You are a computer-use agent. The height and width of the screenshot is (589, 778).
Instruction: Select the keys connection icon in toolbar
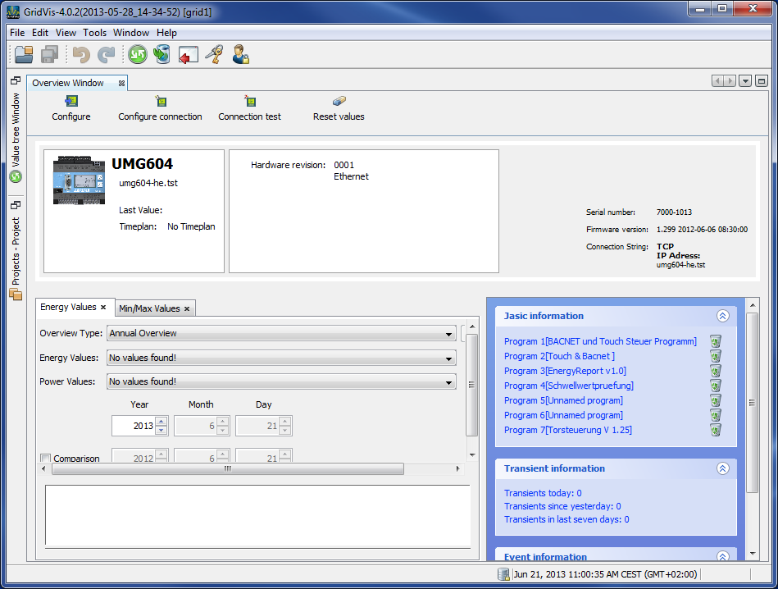click(212, 54)
